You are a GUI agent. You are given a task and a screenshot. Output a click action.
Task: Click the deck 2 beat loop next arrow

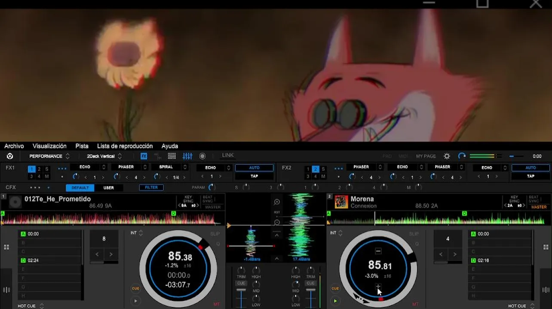pos(454,254)
